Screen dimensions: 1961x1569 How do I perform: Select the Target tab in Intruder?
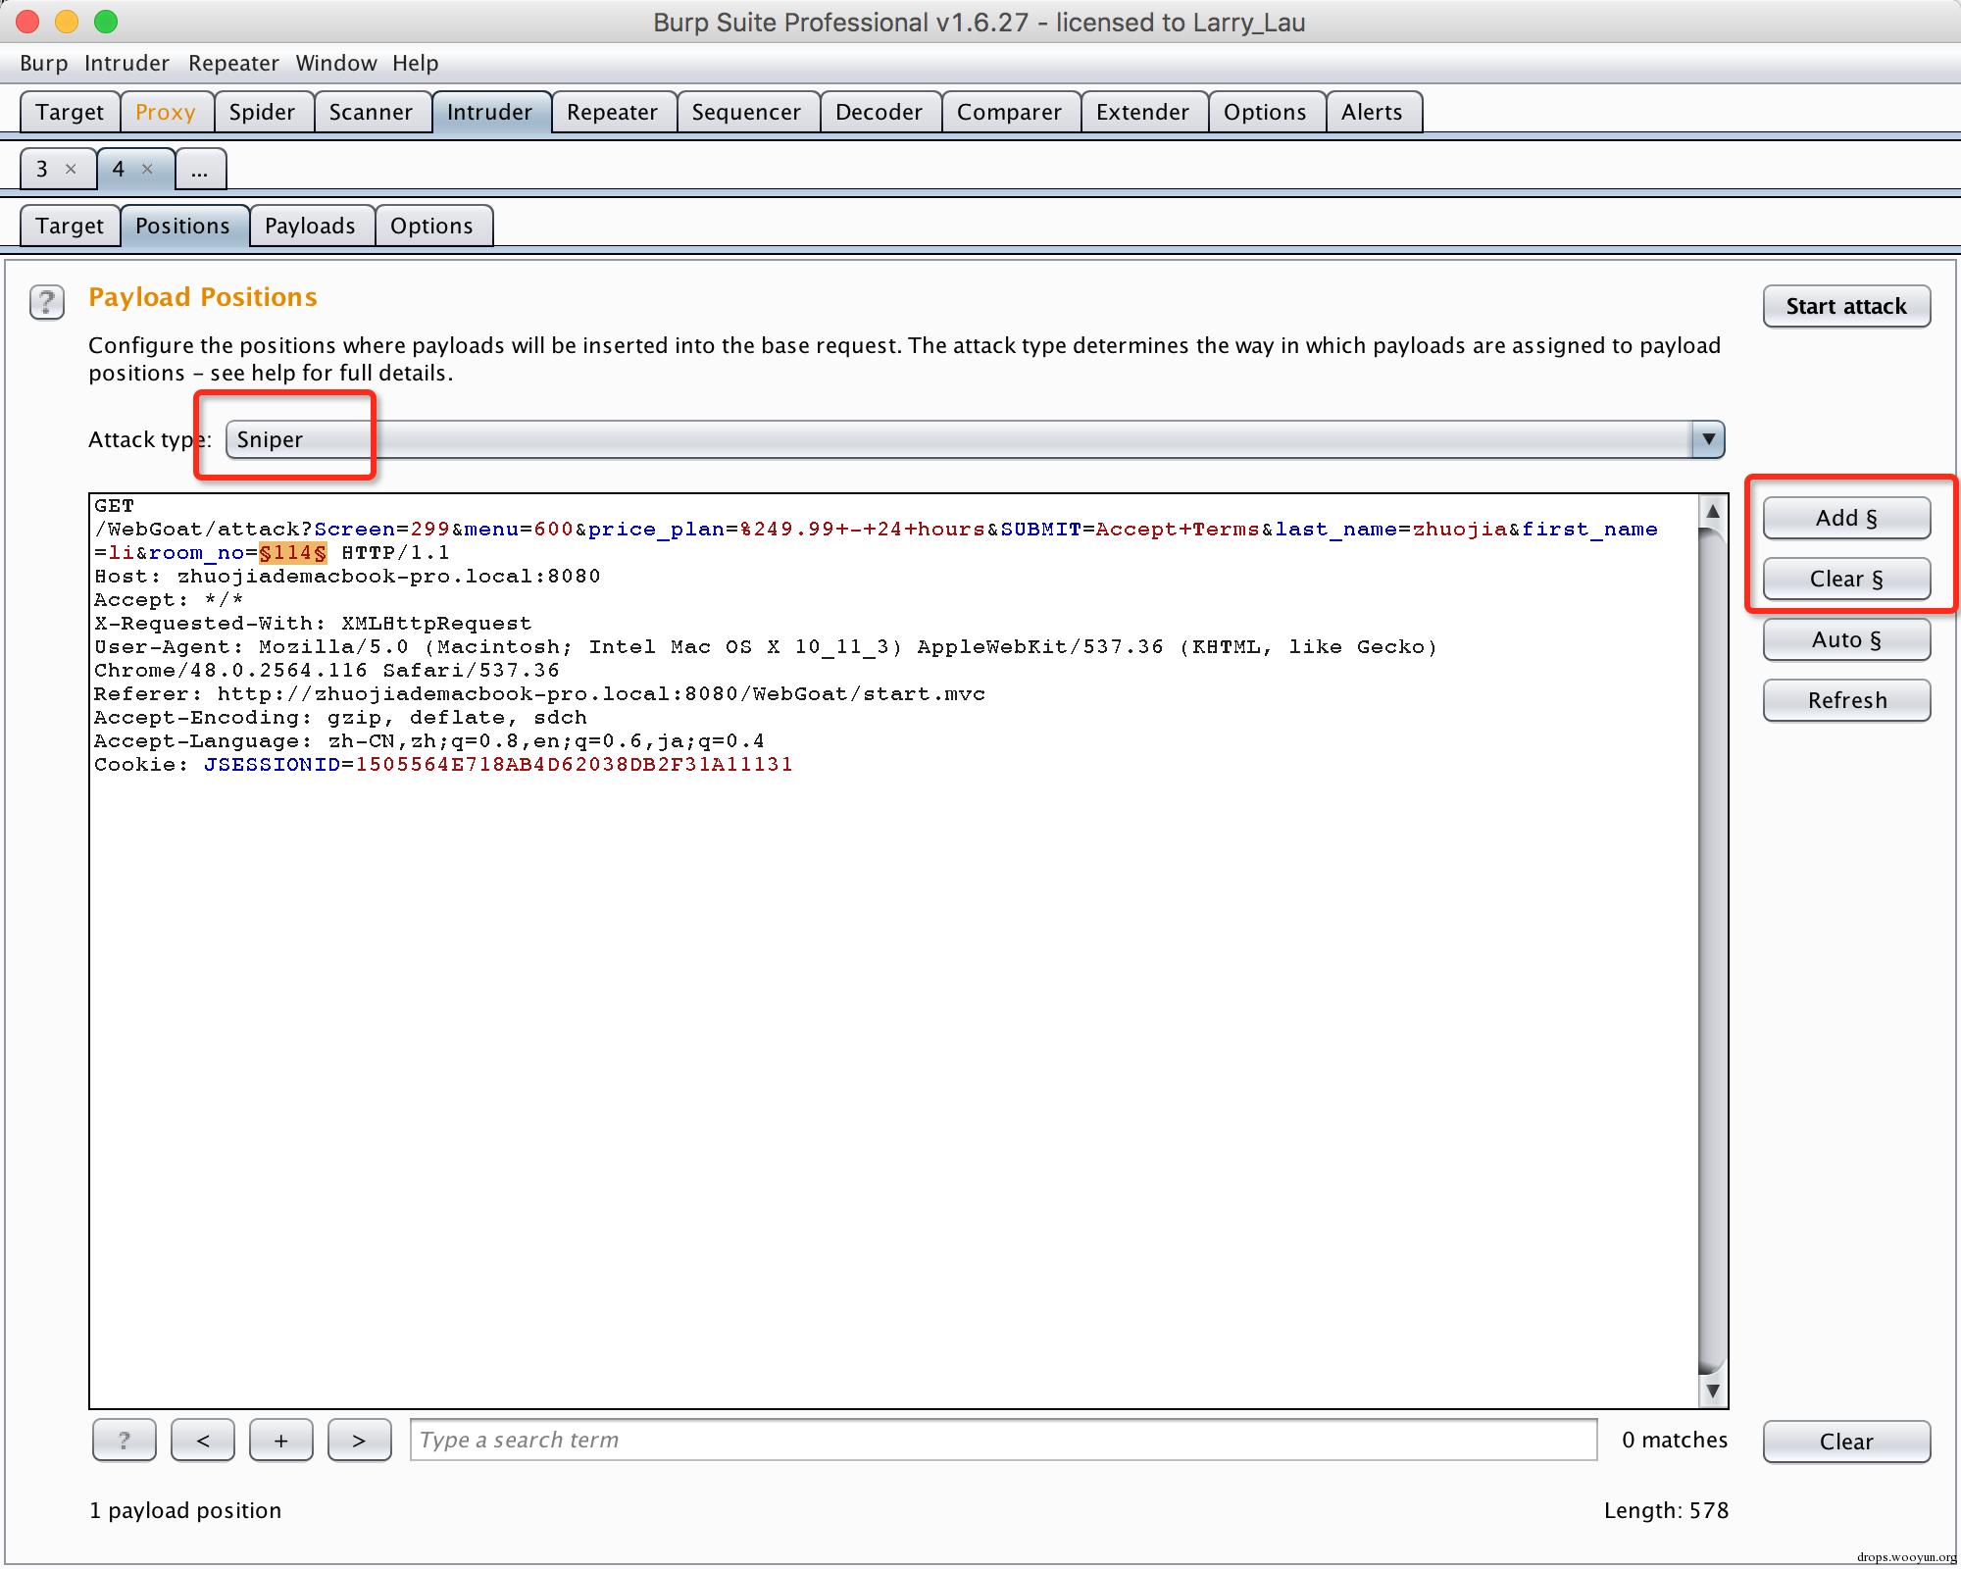[x=66, y=225]
